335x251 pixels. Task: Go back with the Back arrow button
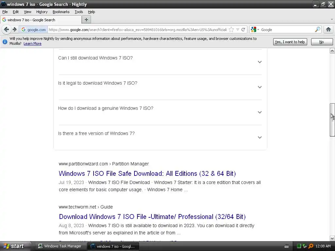[7, 29]
